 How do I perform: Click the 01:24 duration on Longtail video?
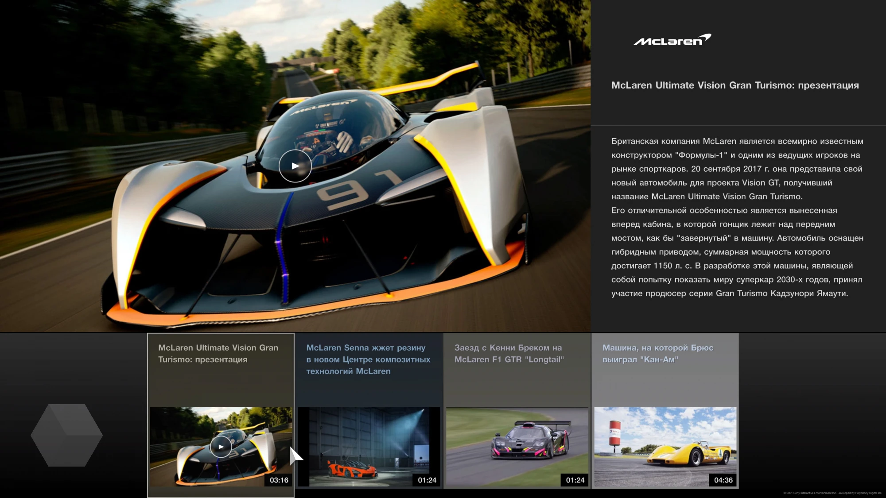point(575,480)
